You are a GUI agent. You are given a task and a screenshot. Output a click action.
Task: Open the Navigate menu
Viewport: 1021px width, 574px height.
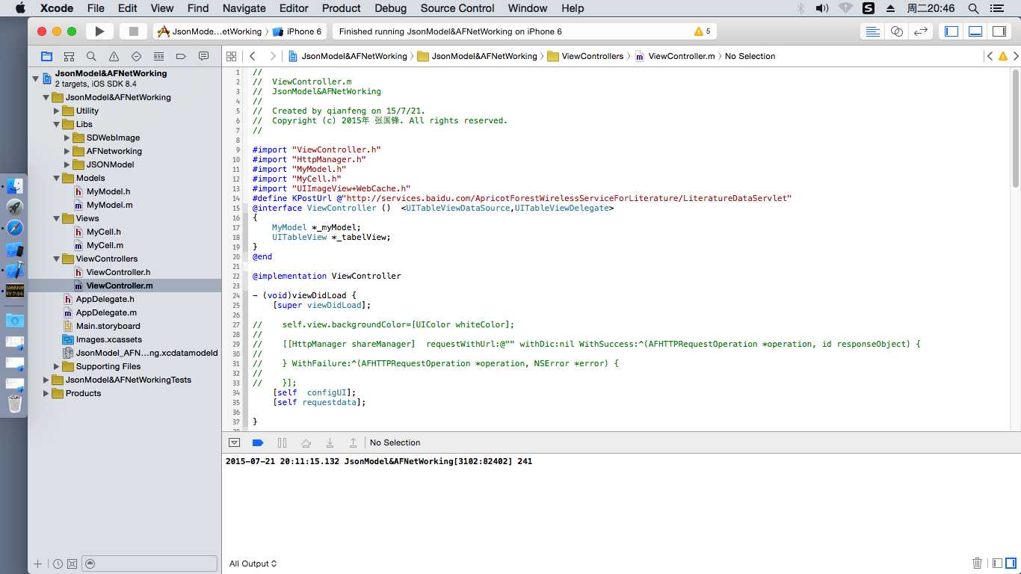[244, 8]
